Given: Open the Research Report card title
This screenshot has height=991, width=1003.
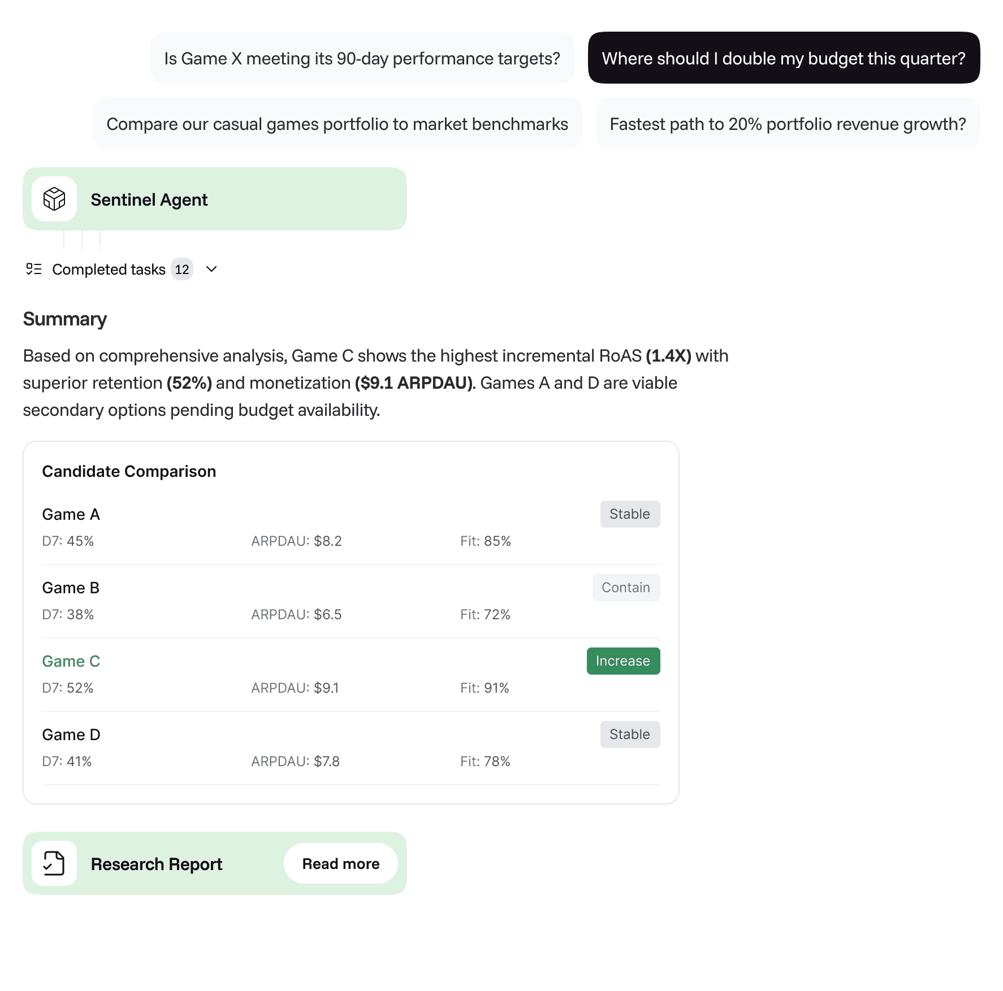Looking at the screenshot, I should 157,864.
